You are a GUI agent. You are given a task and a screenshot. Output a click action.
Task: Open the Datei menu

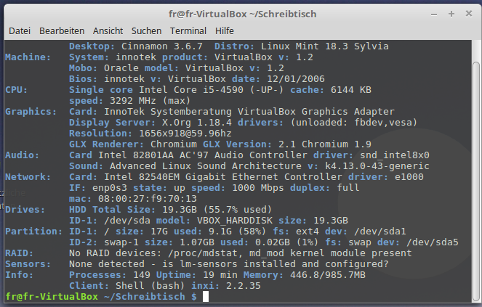(19, 31)
